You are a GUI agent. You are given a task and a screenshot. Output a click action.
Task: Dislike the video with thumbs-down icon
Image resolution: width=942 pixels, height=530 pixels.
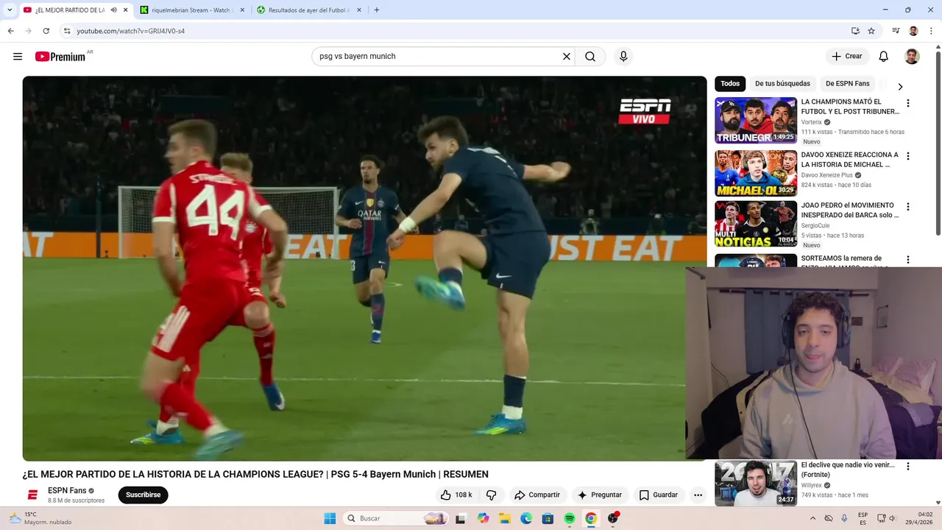coord(491,495)
